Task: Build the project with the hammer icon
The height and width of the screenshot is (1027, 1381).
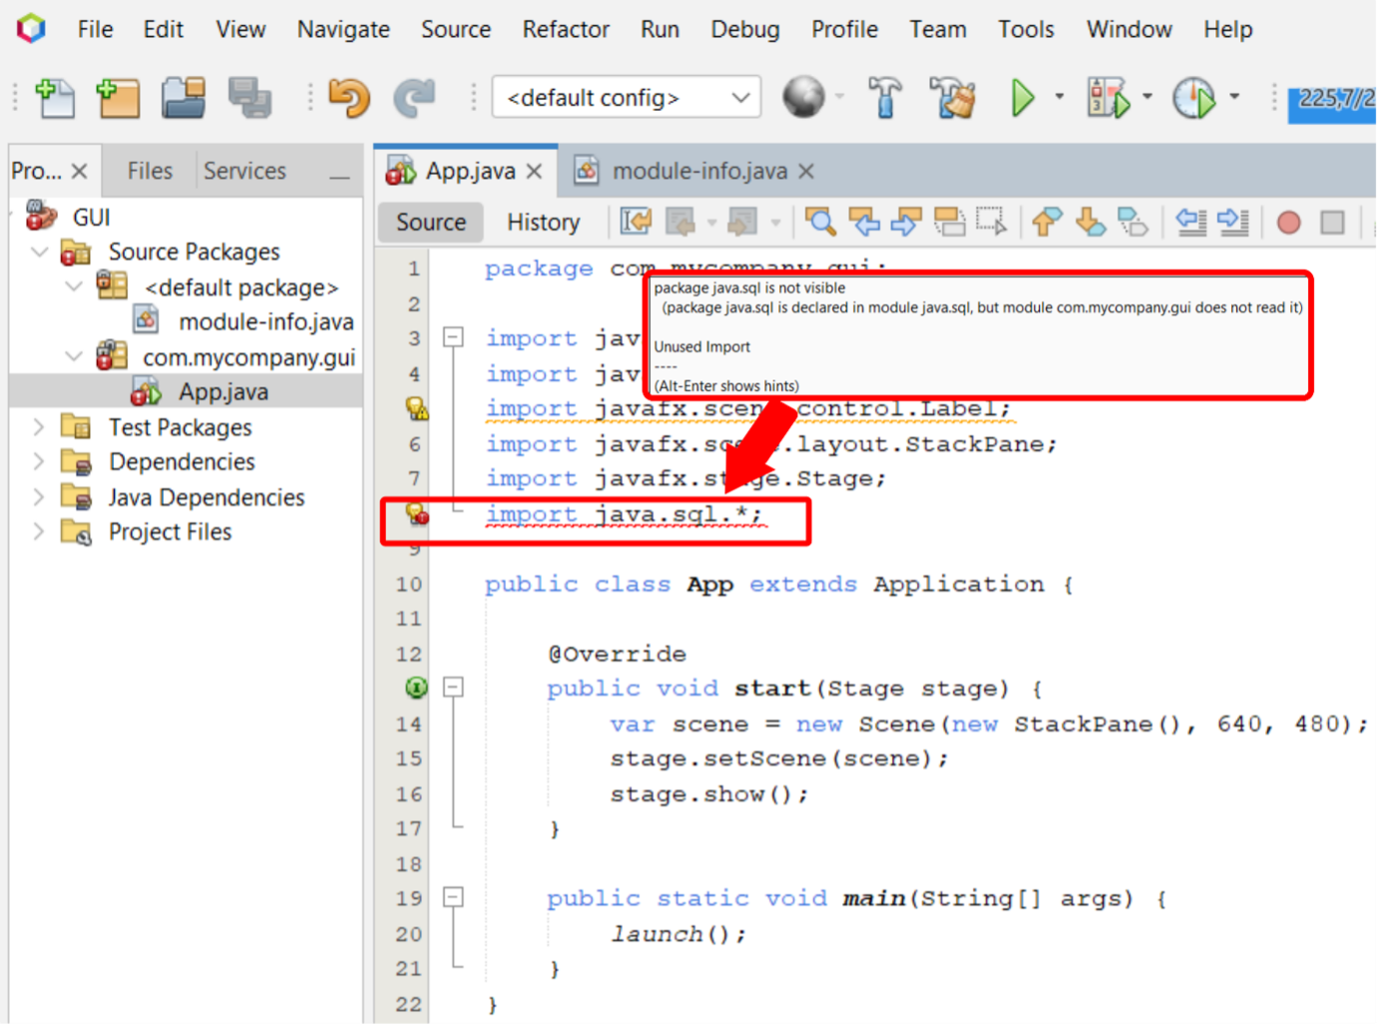Action: tap(885, 98)
